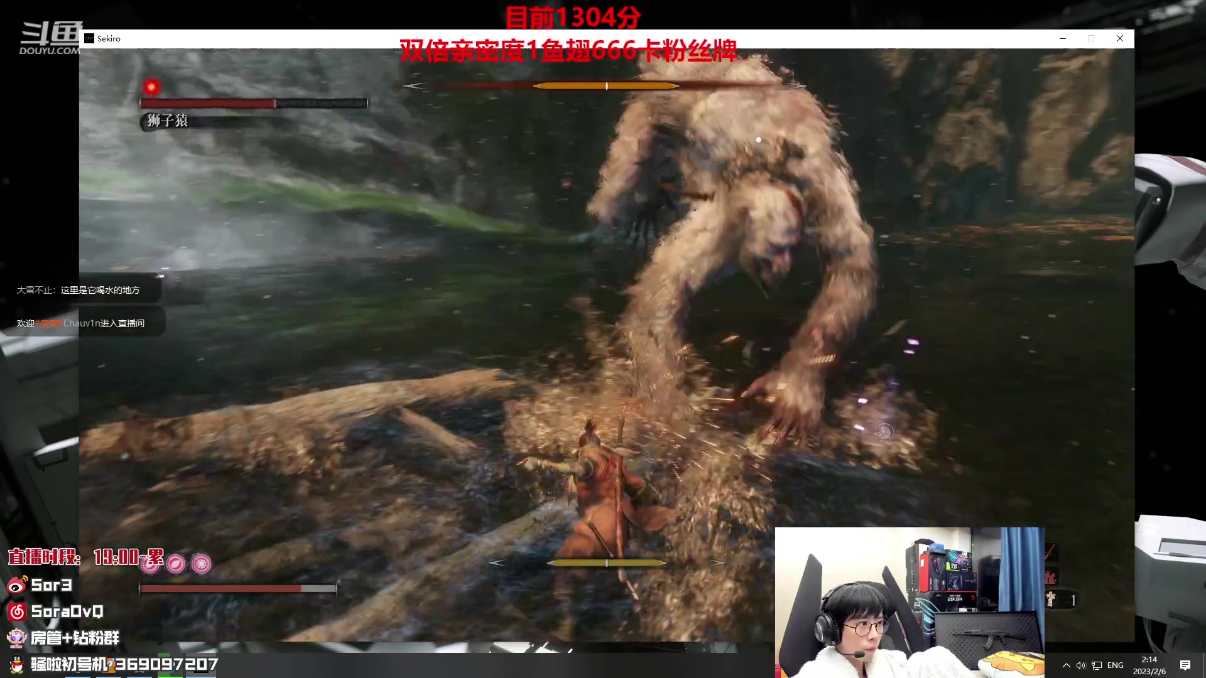
Task: Switch the ENG input language indicator
Action: [1116, 665]
